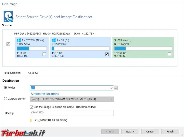The image size is (184, 137).
Task: Select the CD/DVD Burner radio option
Action: click(6, 99)
